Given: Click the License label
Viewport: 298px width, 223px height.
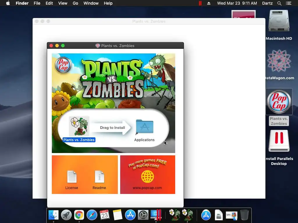Looking at the screenshot, I should coord(72,188).
